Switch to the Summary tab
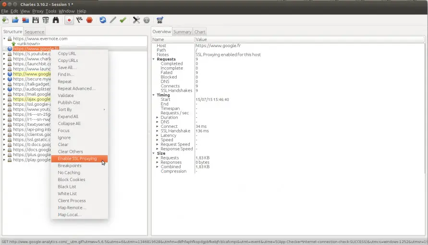 point(183,32)
